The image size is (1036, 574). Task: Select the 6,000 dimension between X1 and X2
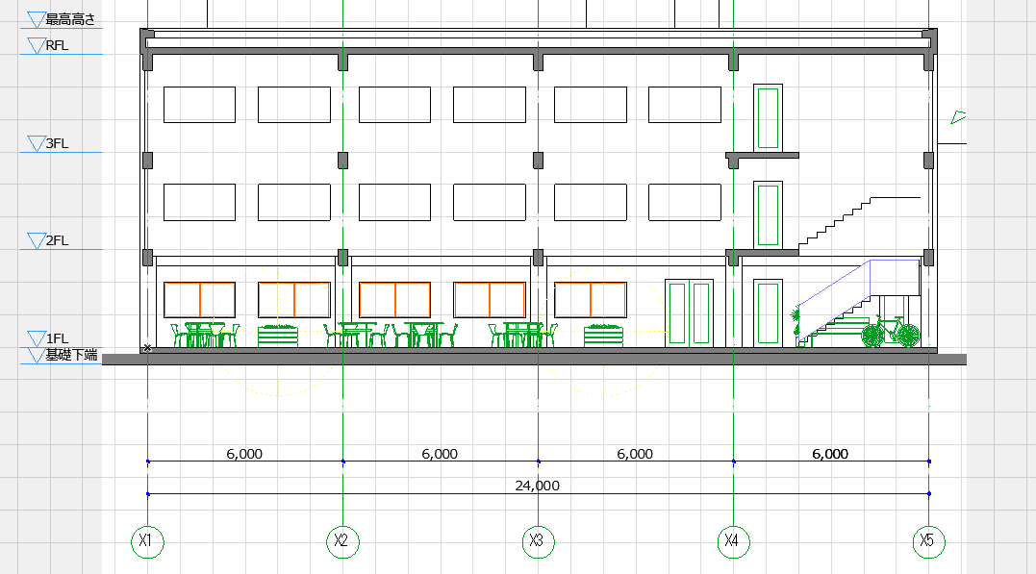pos(244,454)
